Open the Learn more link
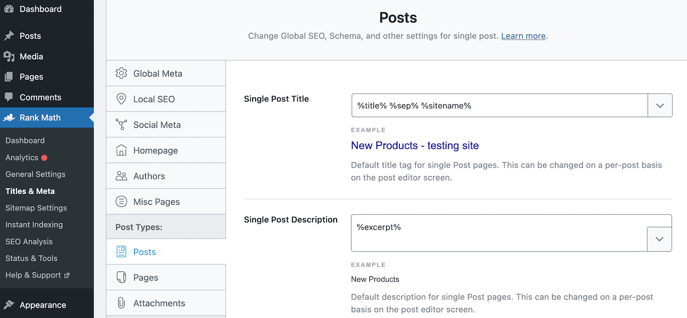 523,36
